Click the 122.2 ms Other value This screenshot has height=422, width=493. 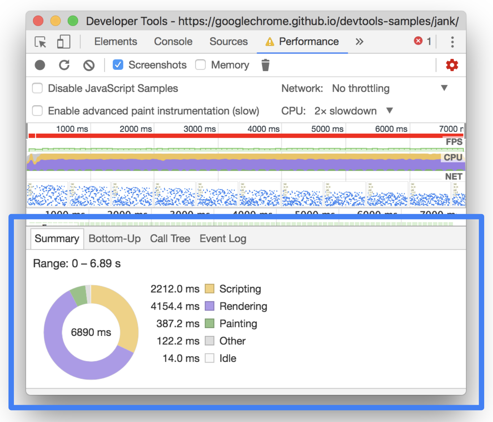(178, 341)
